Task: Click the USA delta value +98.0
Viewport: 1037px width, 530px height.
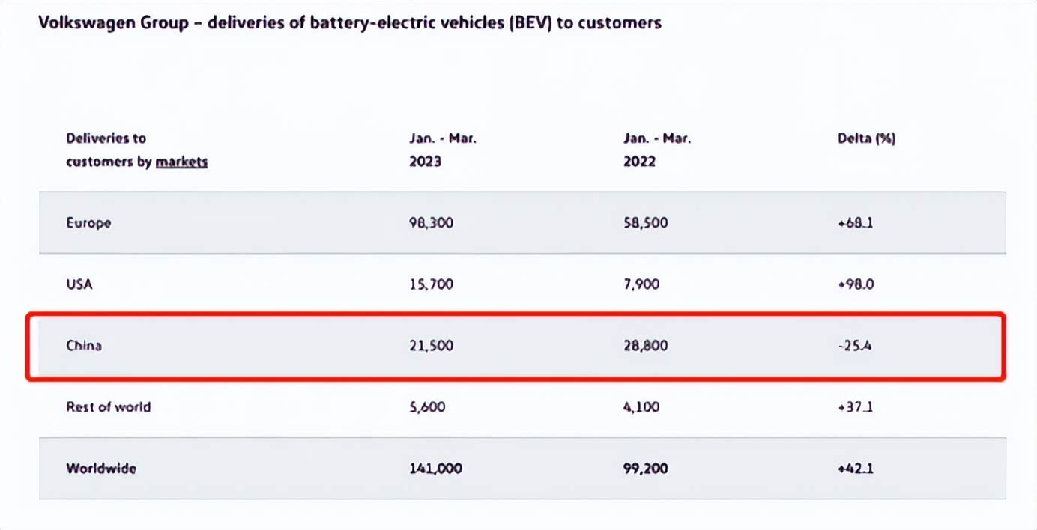Action: (856, 284)
